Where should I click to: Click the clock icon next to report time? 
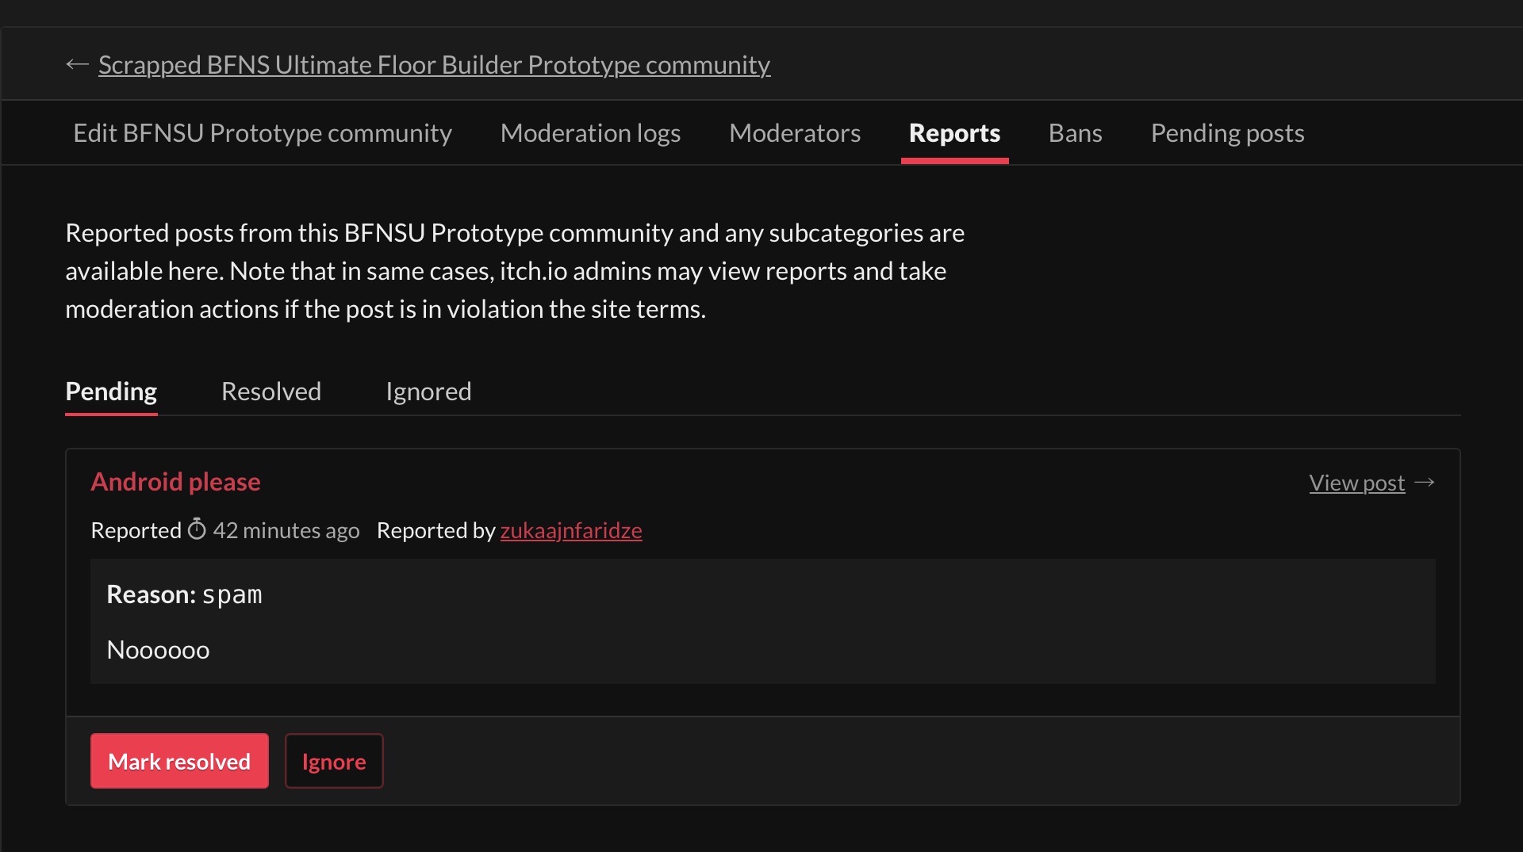197,529
